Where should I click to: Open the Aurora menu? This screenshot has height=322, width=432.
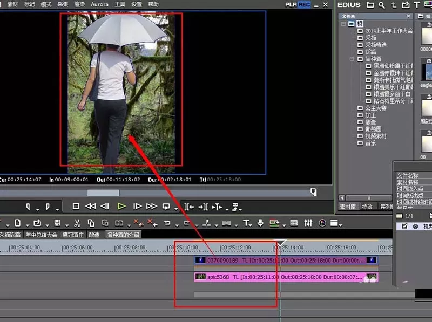click(x=99, y=4)
